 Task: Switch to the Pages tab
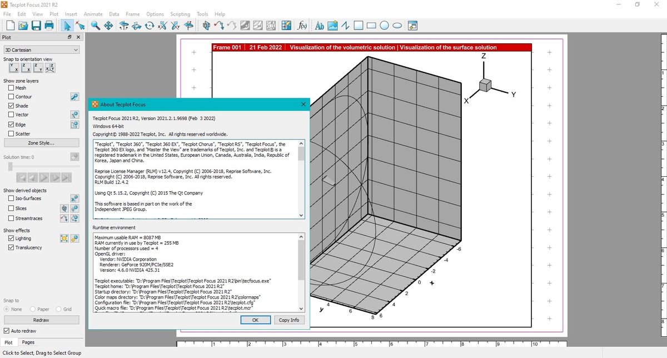(x=28, y=342)
